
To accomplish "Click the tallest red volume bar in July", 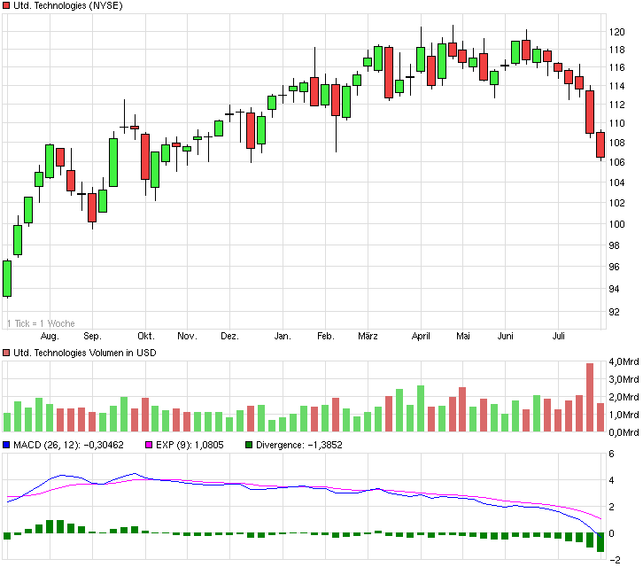I will click(x=590, y=397).
